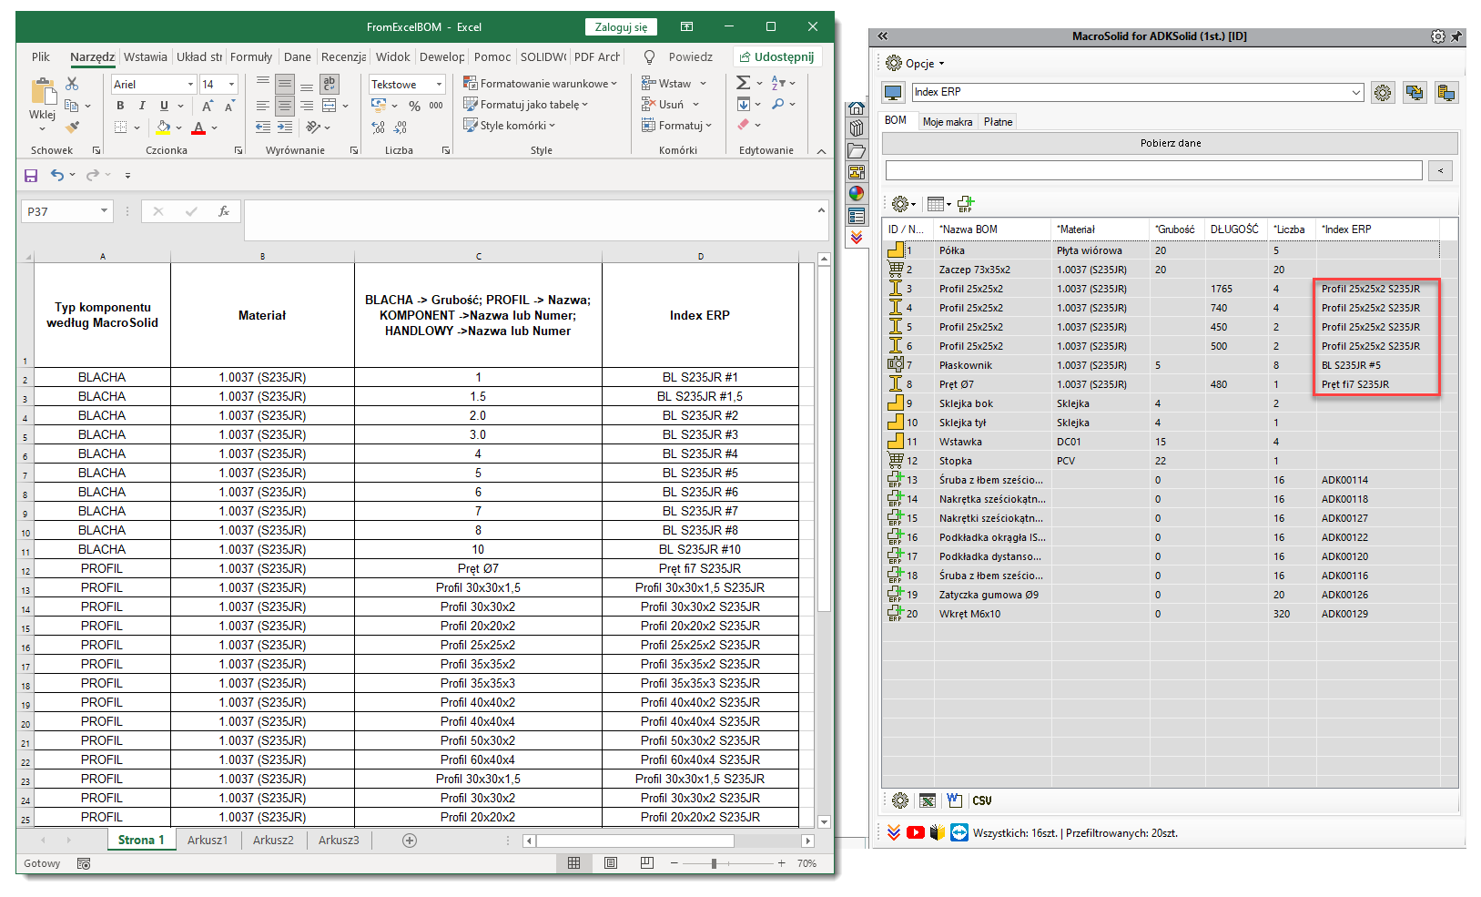Click Pobierz dane button in MacroSolid
Image resolution: width=1481 pixels, height=897 pixels.
[1171, 143]
